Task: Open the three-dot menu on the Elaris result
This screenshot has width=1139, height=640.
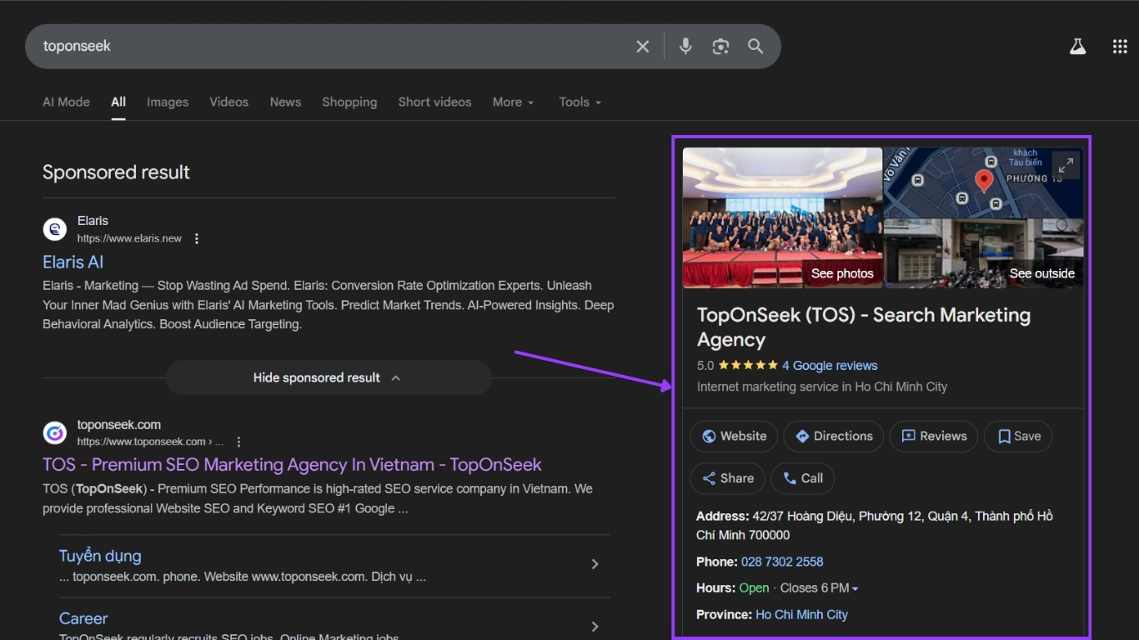Action: 196,238
